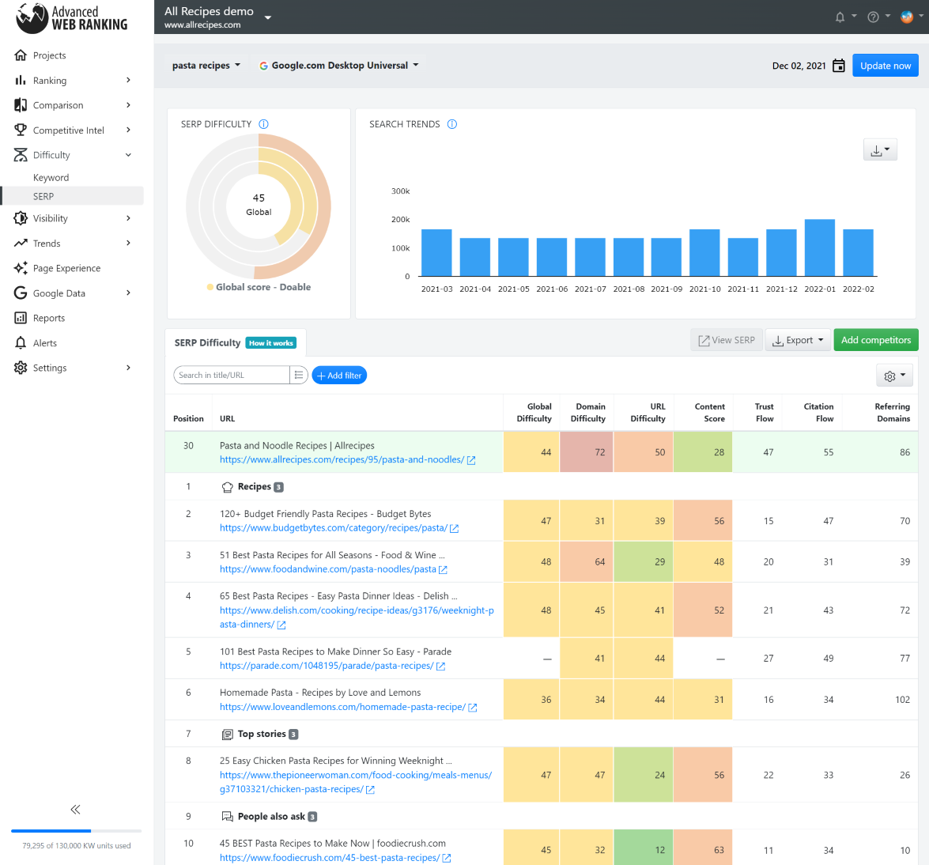The image size is (929, 865).
Task: Open Google.com Desktop Universal search engine dropdown
Action: (339, 65)
